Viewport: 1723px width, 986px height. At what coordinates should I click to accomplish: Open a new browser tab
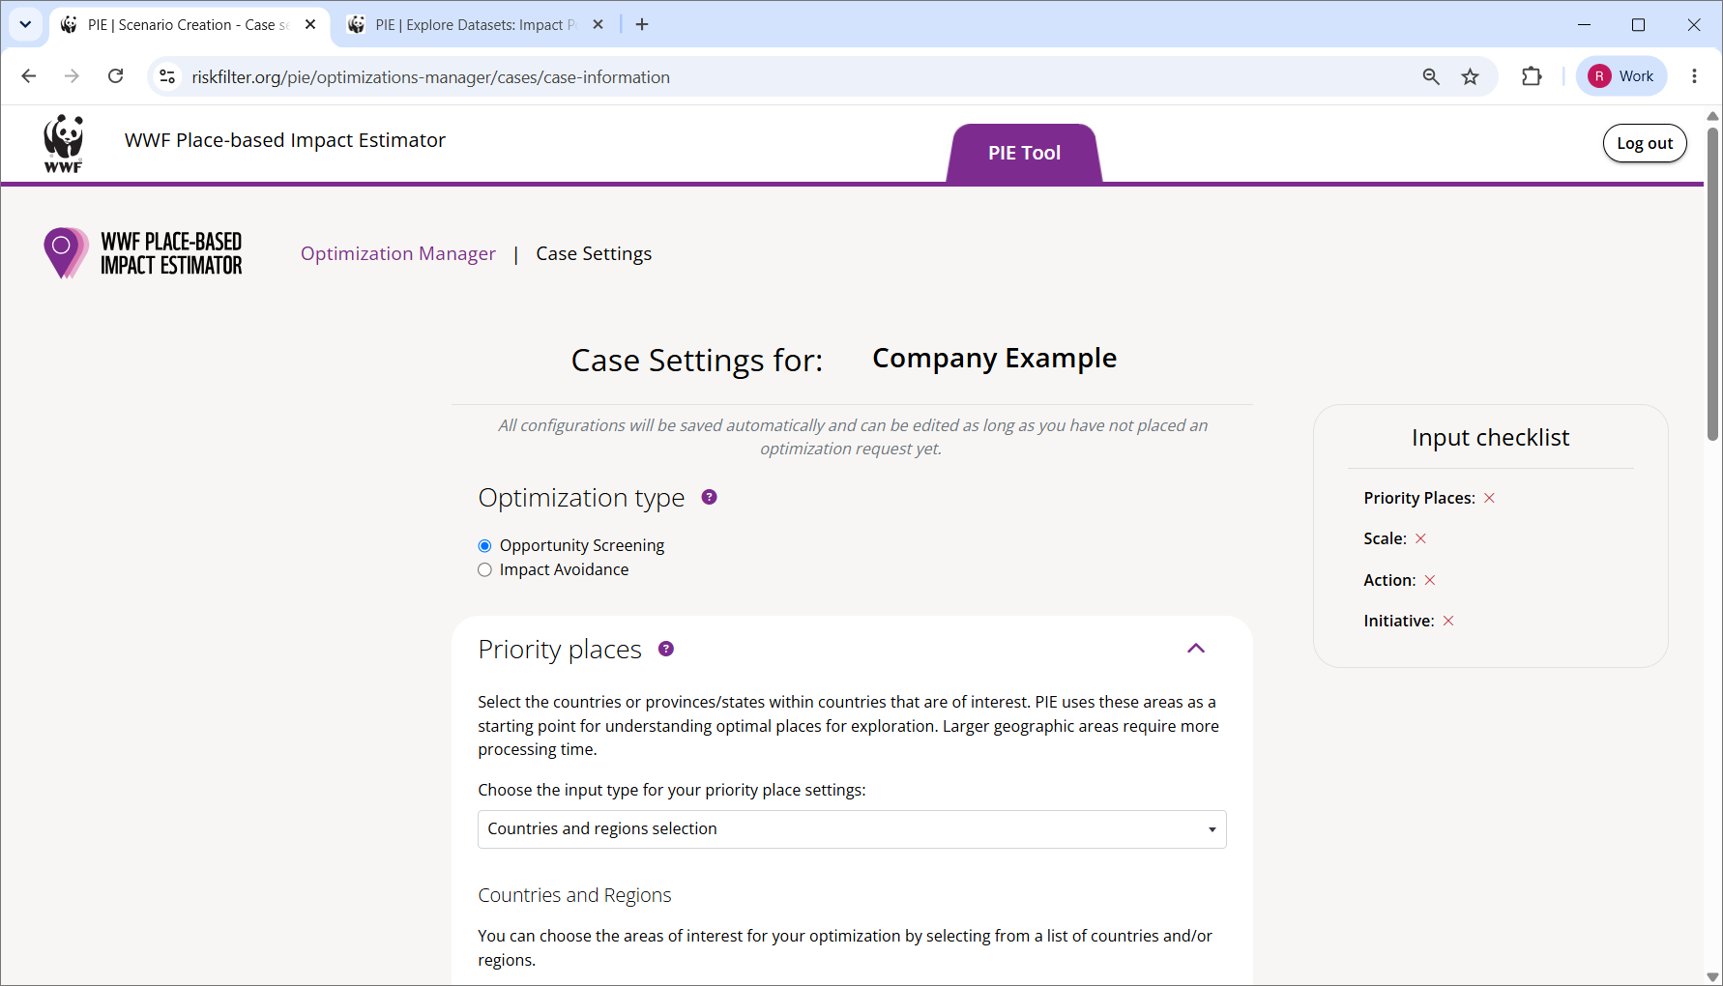(x=642, y=24)
